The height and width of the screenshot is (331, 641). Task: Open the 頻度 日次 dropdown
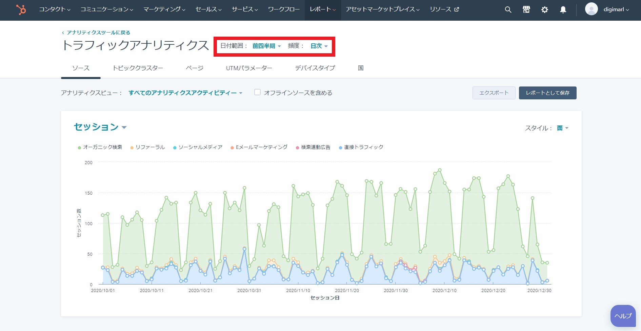[x=319, y=46]
